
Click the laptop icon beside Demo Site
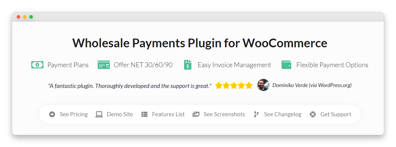(x=99, y=114)
